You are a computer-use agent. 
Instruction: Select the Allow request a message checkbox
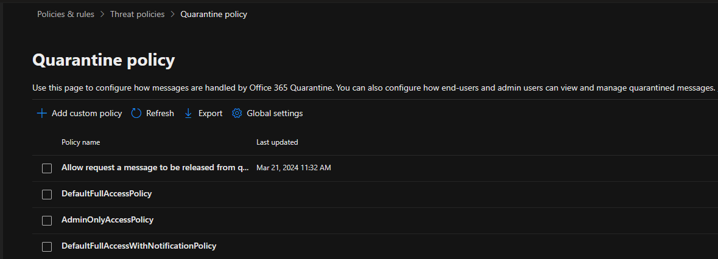coord(47,168)
